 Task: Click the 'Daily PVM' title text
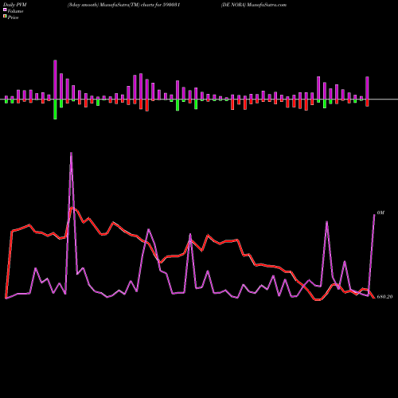click(15, 5)
